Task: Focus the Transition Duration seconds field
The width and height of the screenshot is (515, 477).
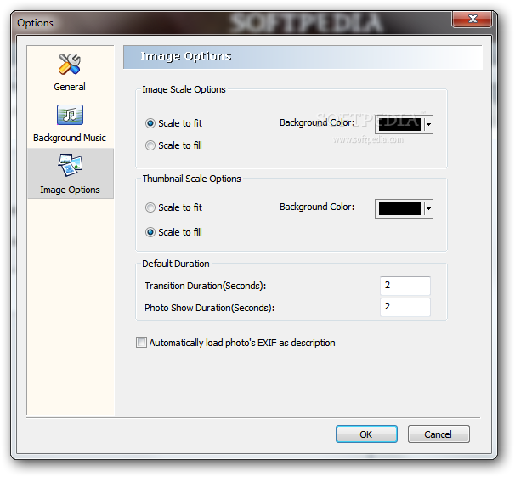Action: point(405,286)
